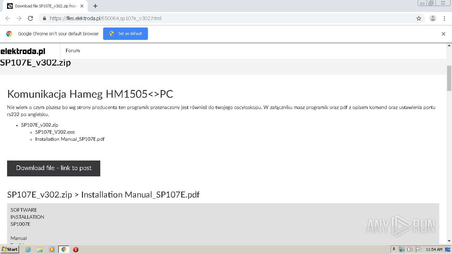452x254 pixels.
Task: Open the network tray icon
Action: [x=402, y=249]
